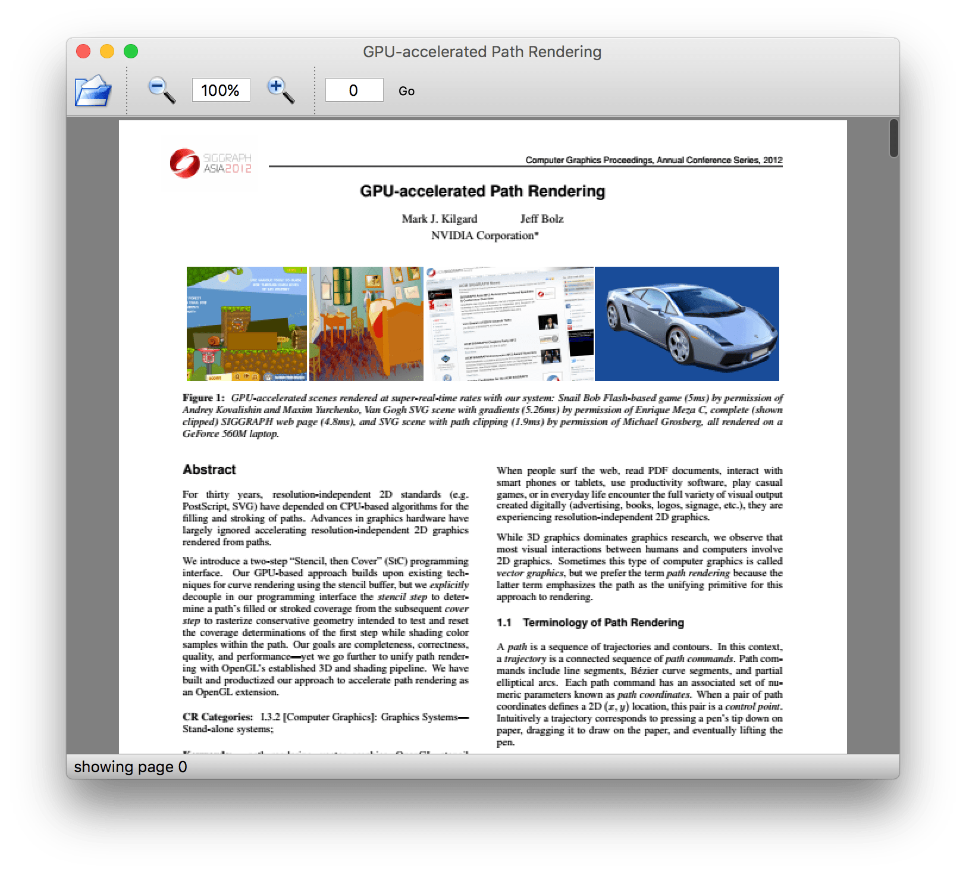The image size is (966, 874).
Task: Click the Van Gogh bedroom SVG image
Action: (x=365, y=323)
